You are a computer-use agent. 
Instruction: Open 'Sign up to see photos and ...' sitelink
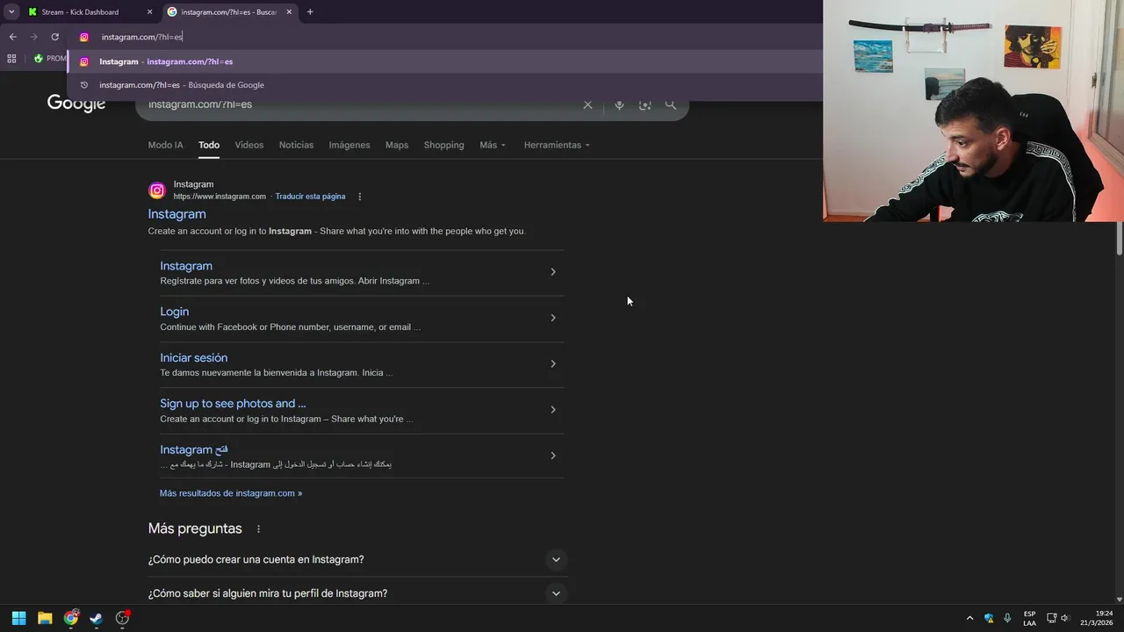pyautogui.click(x=233, y=404)
